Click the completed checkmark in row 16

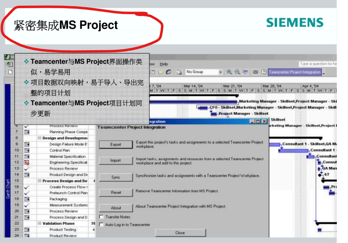tap(27, 187)
